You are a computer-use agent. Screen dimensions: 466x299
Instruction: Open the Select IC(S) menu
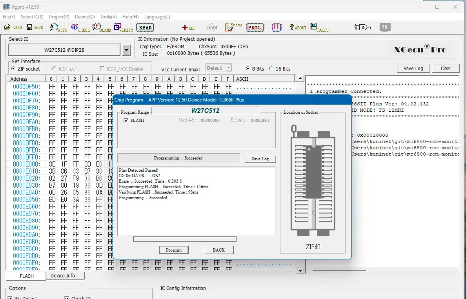tap(32, 17)
